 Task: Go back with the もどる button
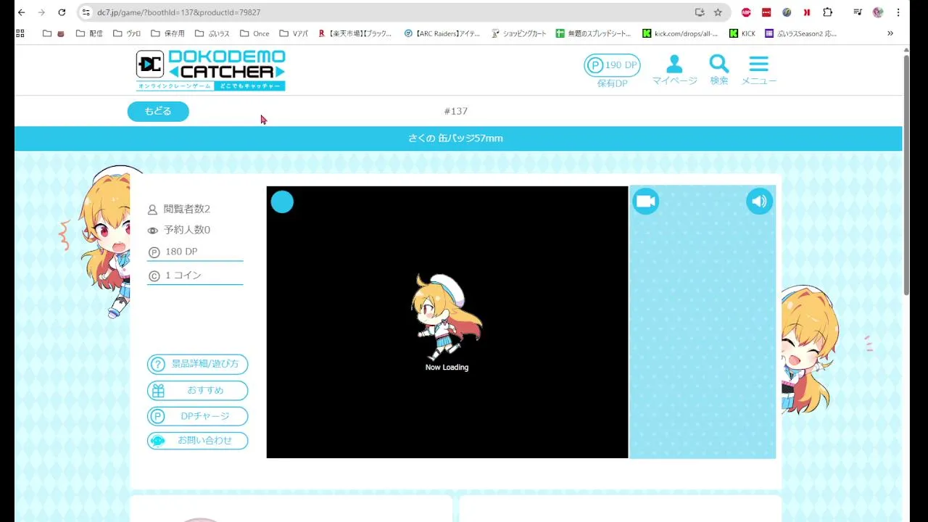158,111
